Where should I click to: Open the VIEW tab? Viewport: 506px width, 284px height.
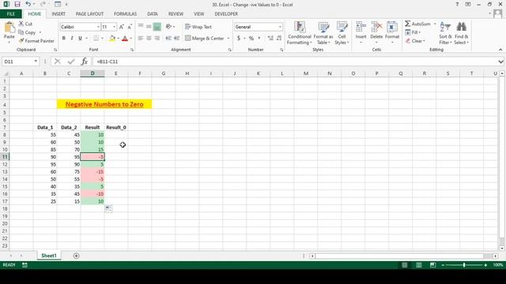point(198,14)
